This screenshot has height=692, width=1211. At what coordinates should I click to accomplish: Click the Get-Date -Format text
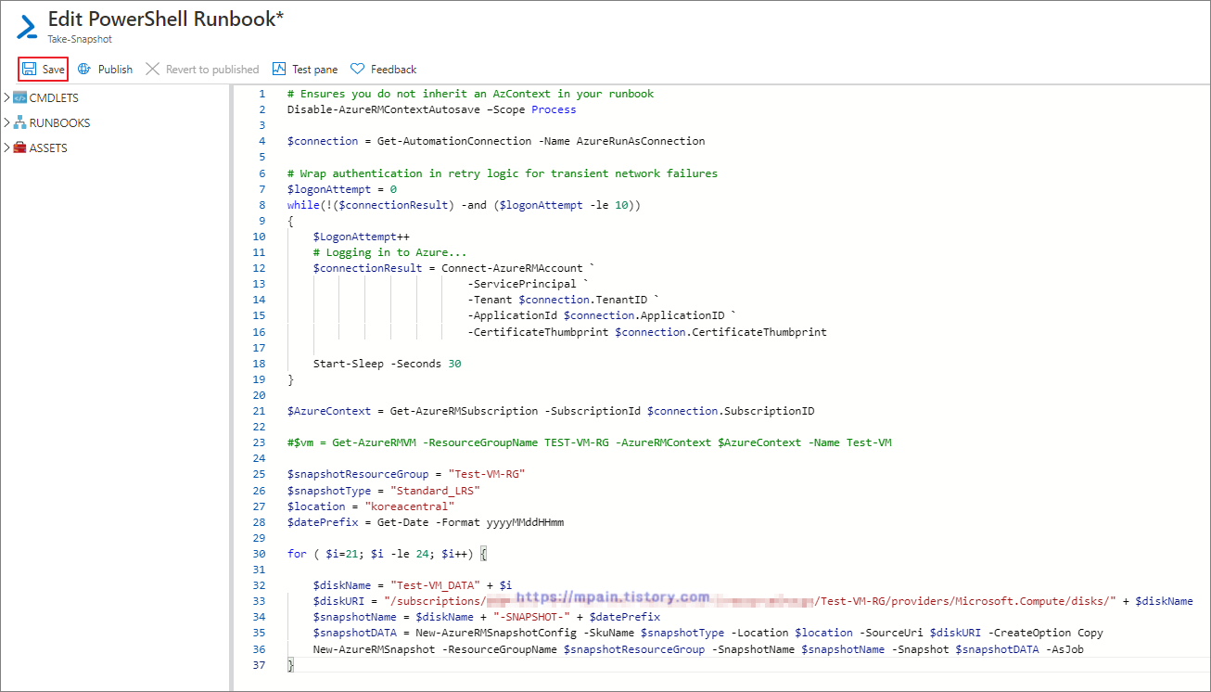428,522
